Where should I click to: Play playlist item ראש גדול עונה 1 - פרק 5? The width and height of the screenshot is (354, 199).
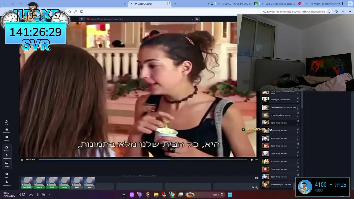tap(265, 154)
